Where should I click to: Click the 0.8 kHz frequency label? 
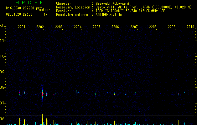point(3,87)
